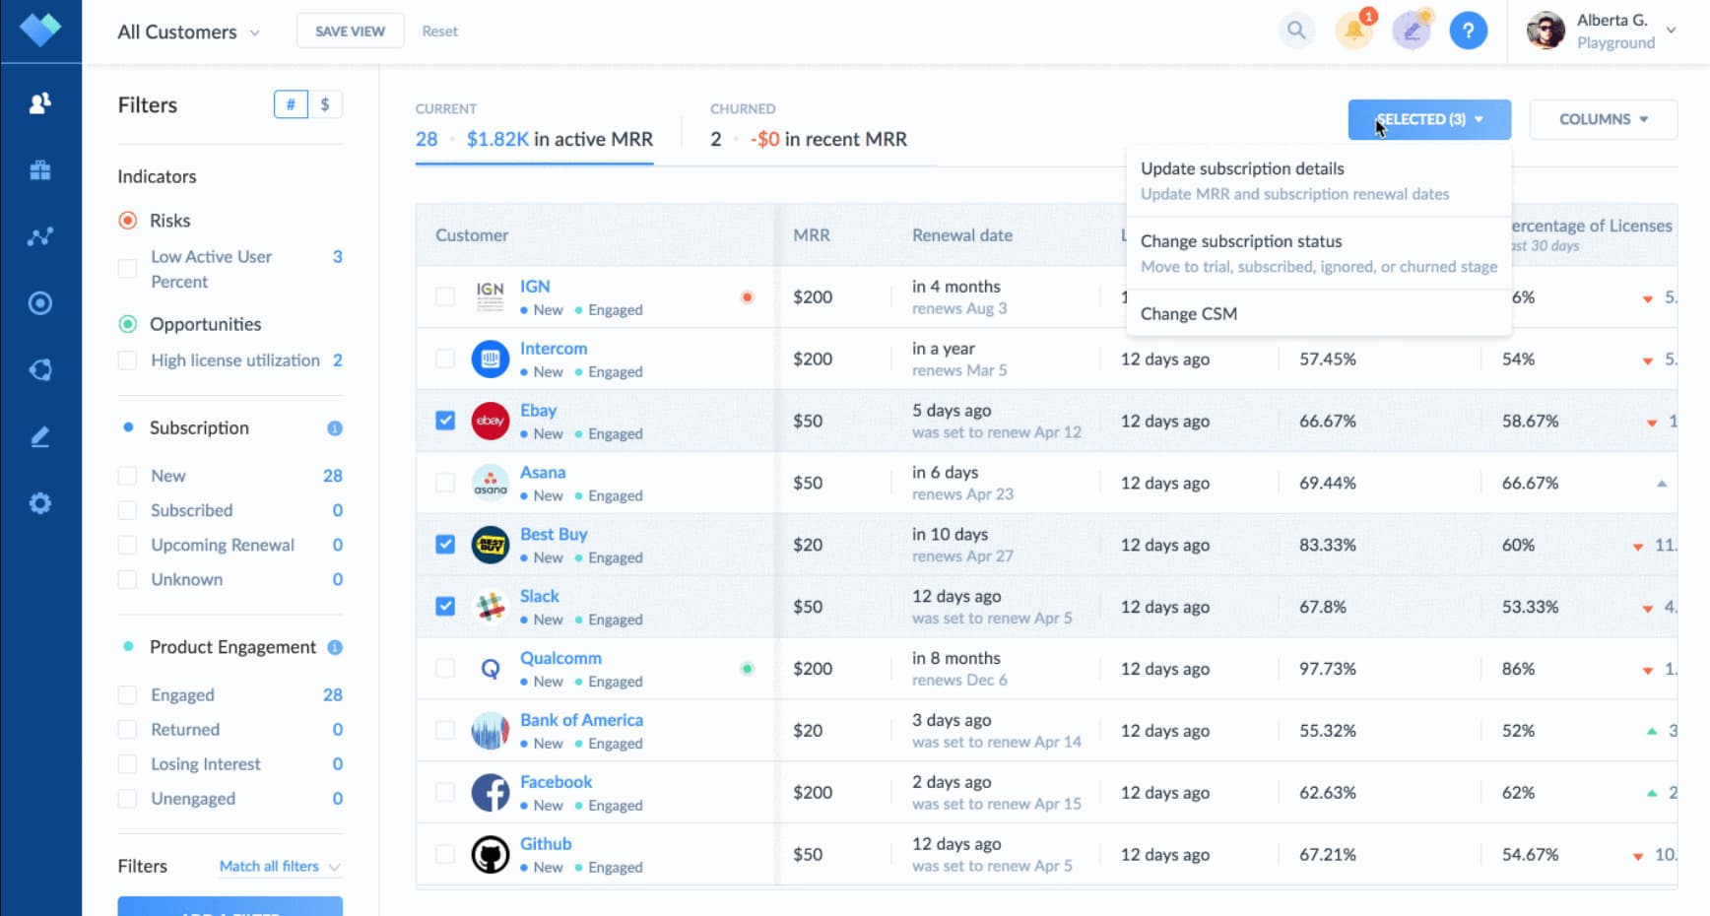Choose Change CSM menu item
The width and height of the screenshot is (1710, 916).
tap(1318, 314)
